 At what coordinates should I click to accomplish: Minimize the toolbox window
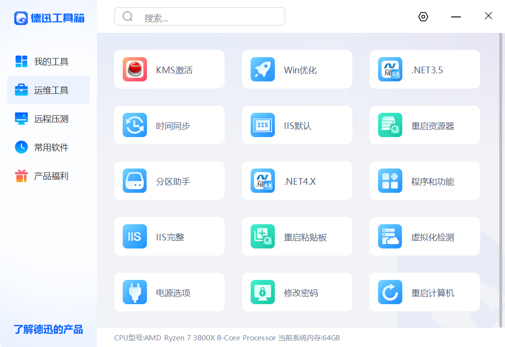tap(456, 17)
